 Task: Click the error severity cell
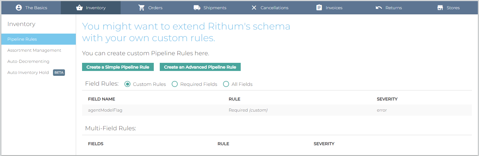coord(382,110)
